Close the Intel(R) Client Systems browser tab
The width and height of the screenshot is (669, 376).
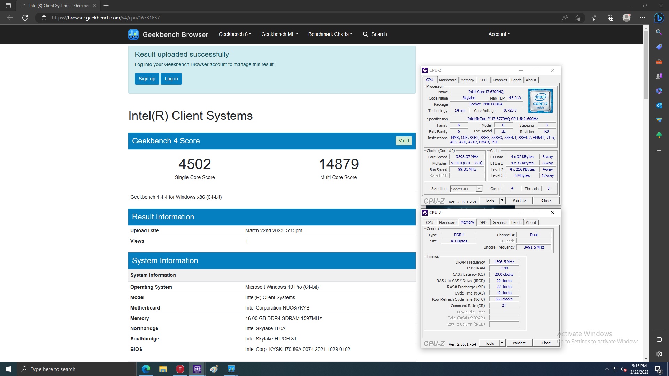[94, 6]
